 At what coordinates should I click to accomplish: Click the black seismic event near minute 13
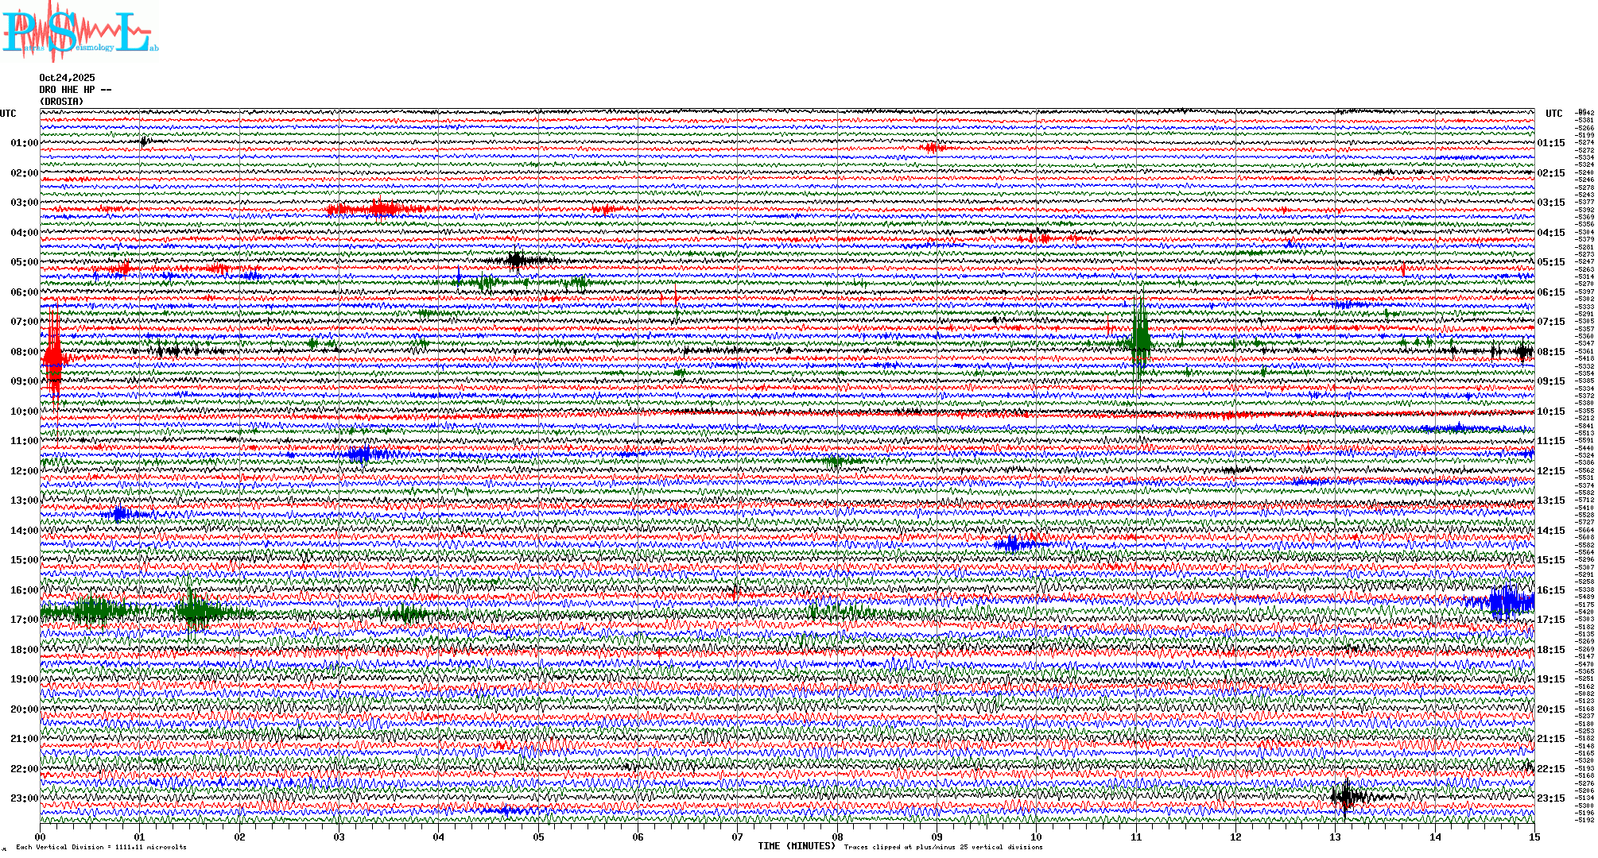pos(1346,796)
